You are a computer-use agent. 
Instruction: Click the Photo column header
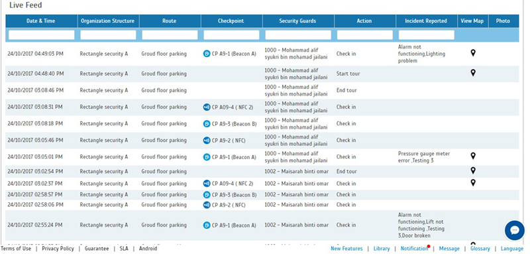point(503,21)
